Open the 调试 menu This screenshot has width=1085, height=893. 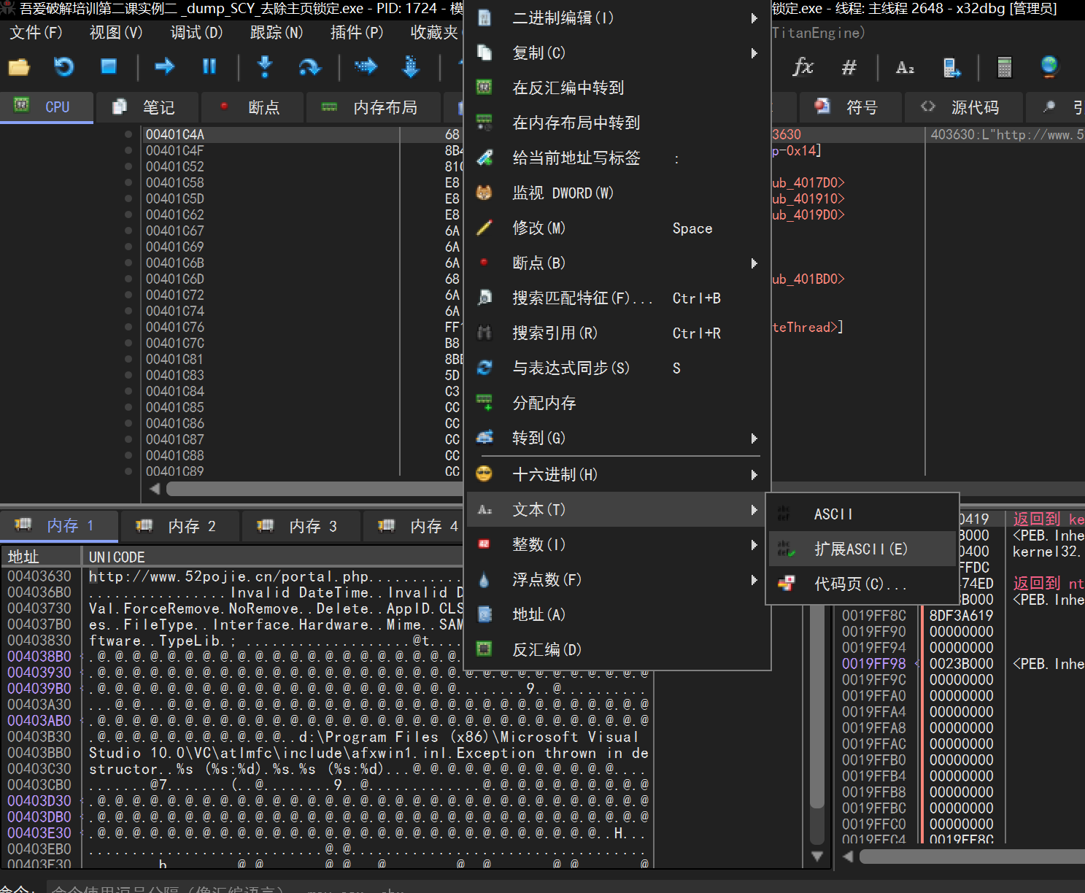click(196, 33)
